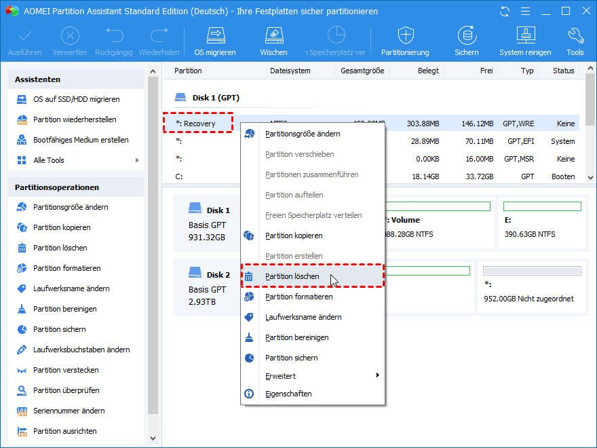Image resolution: width=597 pixels, height=448 pixels.
Task: Select OS auf SSD/HDD migrieren wizard
Action: tap(76, 99)
